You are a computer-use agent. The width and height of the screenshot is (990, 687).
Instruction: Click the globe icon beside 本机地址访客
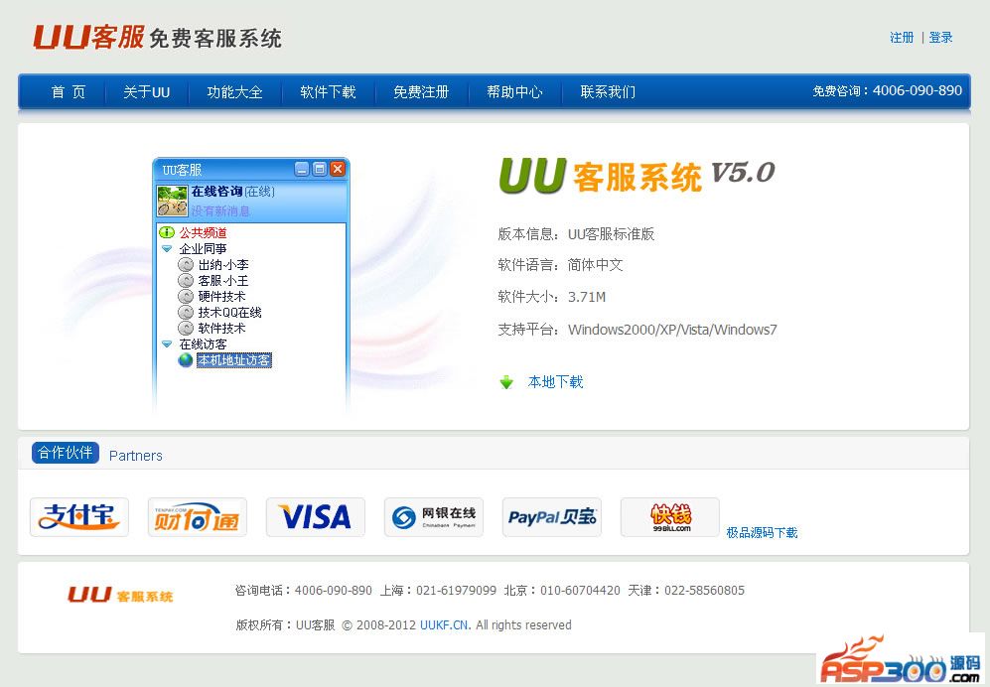point(186,360)
